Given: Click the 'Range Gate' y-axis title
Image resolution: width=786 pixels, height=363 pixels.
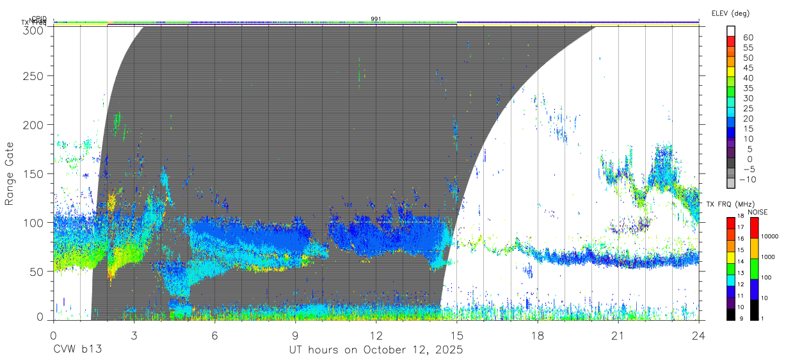Looking at the screenshot, I should pos(10,173).
